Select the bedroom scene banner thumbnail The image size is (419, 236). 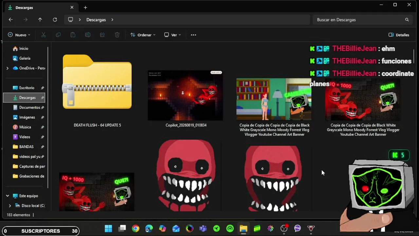click(274, 99)
